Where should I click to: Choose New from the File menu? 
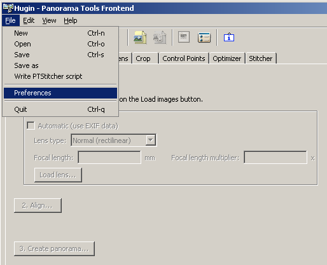coord(60,33)
